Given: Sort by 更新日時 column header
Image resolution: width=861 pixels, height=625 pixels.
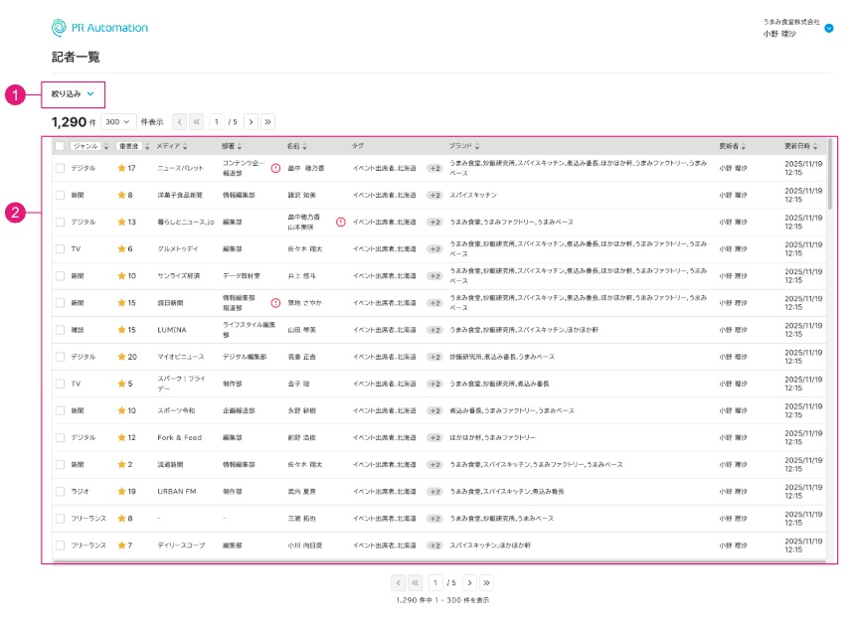Looking at the screenshot, I should (801, 146).
